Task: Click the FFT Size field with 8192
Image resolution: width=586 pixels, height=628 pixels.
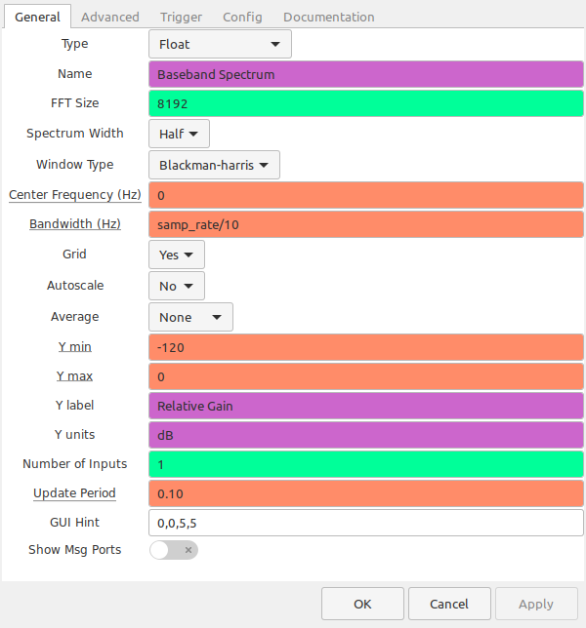Action: point(366,103)
